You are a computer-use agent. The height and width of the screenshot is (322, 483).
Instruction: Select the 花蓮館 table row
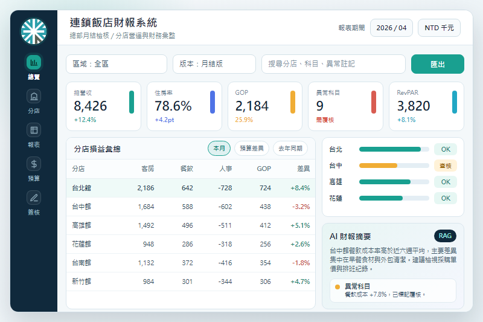coord(191,244)
